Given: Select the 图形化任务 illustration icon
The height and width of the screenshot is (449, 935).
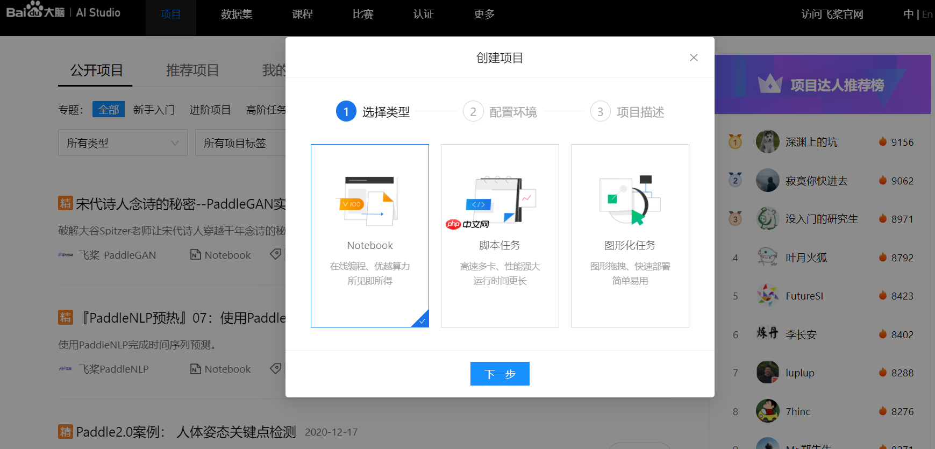Looking at the screenshot, I should (630, 200).
